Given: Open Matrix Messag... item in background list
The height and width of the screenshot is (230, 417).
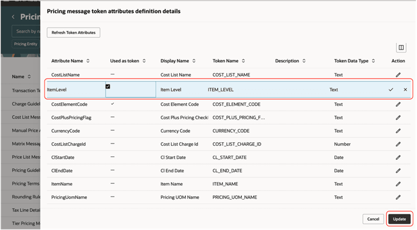Looking at the screenshot, I should pos(26,144).
